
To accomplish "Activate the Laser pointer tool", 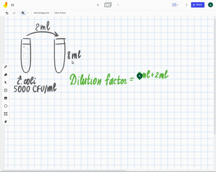I will click(6, 122).
